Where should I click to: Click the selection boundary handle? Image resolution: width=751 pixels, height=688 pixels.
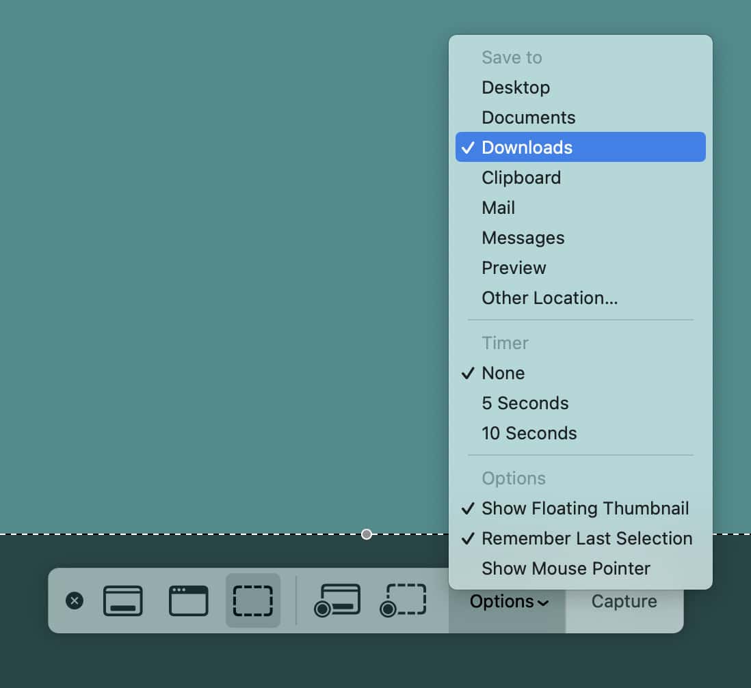[367, 535]
